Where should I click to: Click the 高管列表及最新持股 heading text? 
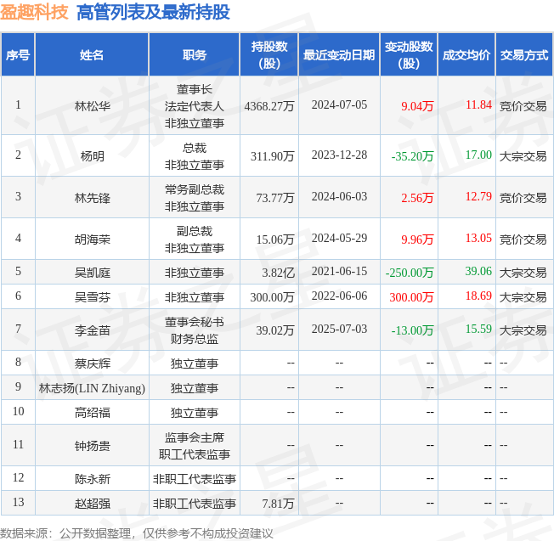click(x=153, y=13)
